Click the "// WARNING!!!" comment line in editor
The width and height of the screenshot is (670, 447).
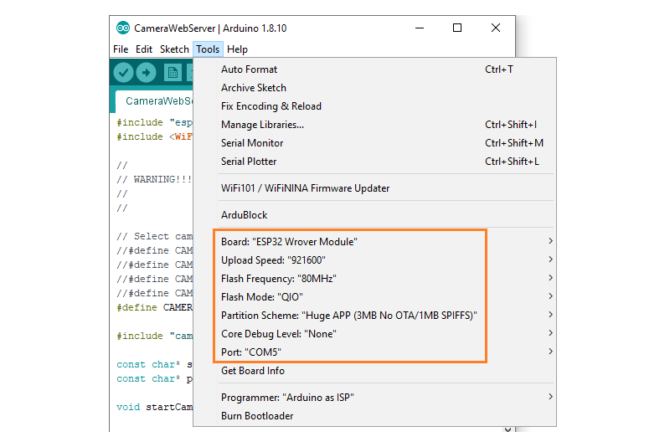154,179
